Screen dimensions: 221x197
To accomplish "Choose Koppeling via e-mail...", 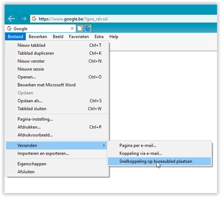I will [159, 153].
